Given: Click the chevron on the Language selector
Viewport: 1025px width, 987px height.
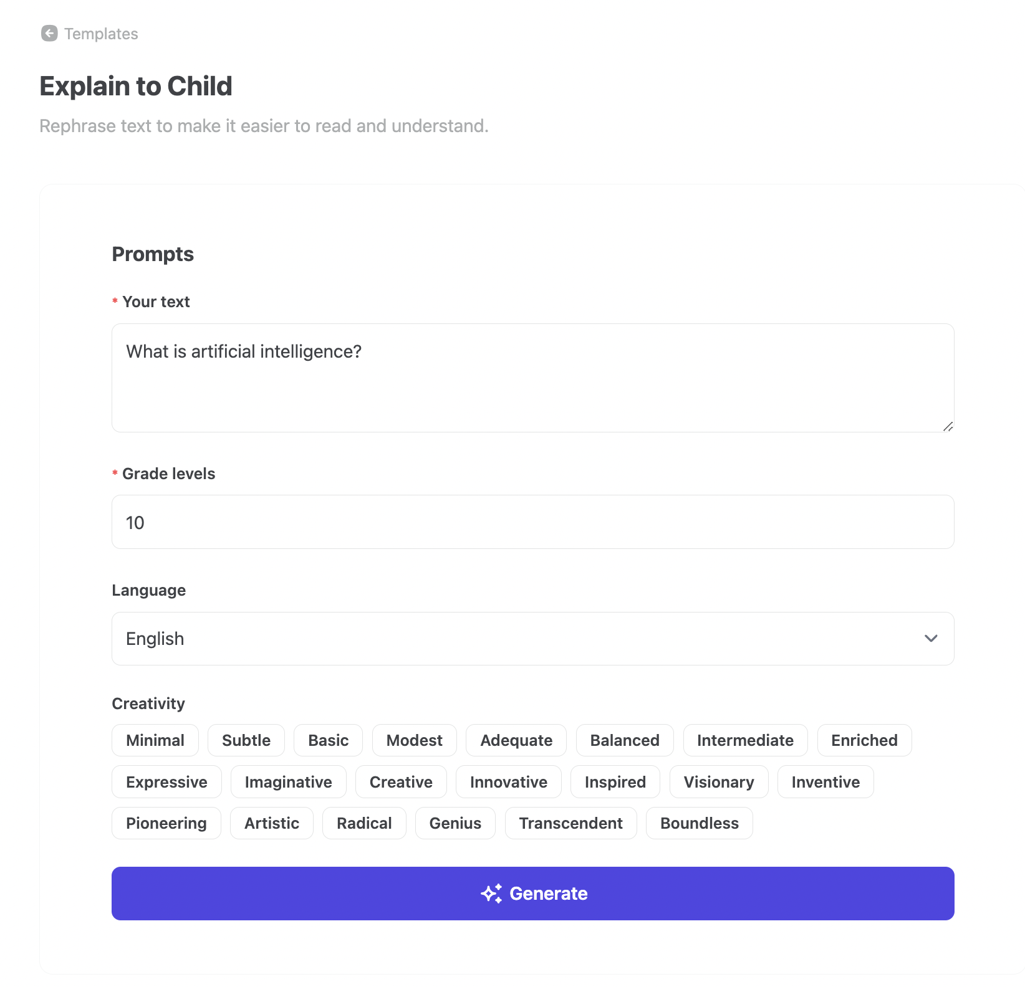Looking at the screenshot, I should click(x=931, y=639).
